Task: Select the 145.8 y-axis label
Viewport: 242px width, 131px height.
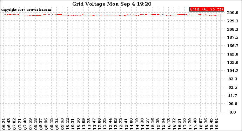Action: [233, 54]
